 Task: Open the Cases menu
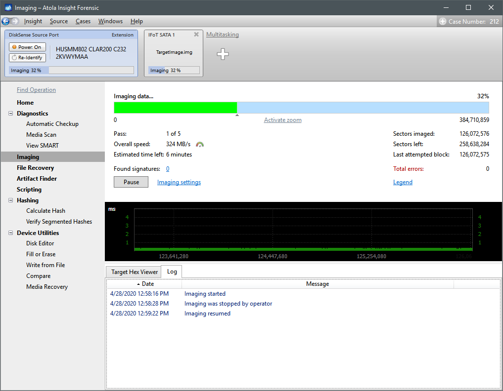(x=83, y=21)
